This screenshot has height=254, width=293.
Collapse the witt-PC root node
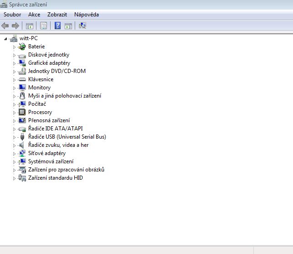tap(5, 39)
